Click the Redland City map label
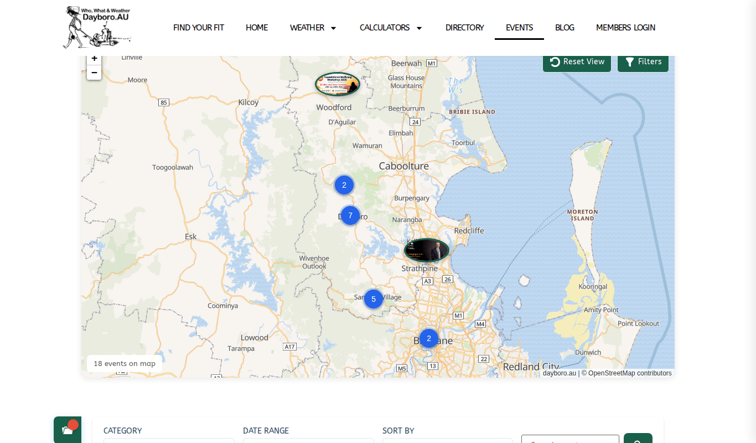Image resolution: width=756 pixels, height=443 pixels. tap(531, 367)
